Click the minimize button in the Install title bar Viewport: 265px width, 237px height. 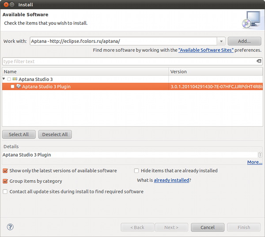tap(12, 4)
